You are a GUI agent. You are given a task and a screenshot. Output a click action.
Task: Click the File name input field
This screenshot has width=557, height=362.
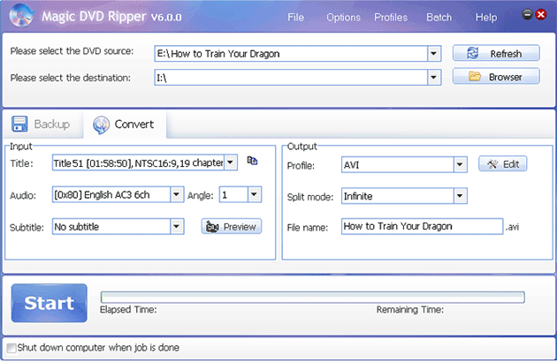click(422, 227)
